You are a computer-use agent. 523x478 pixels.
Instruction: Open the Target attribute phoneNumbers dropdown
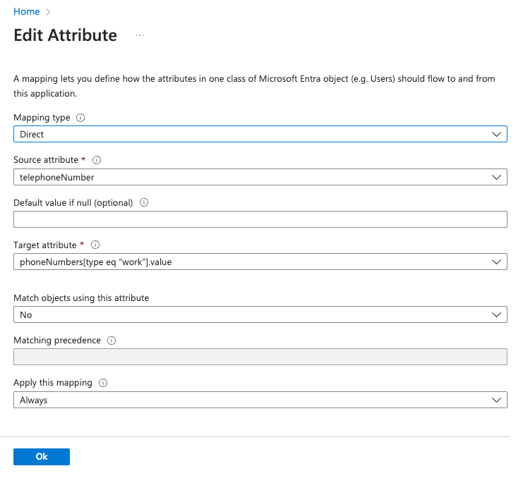point(260,262)
